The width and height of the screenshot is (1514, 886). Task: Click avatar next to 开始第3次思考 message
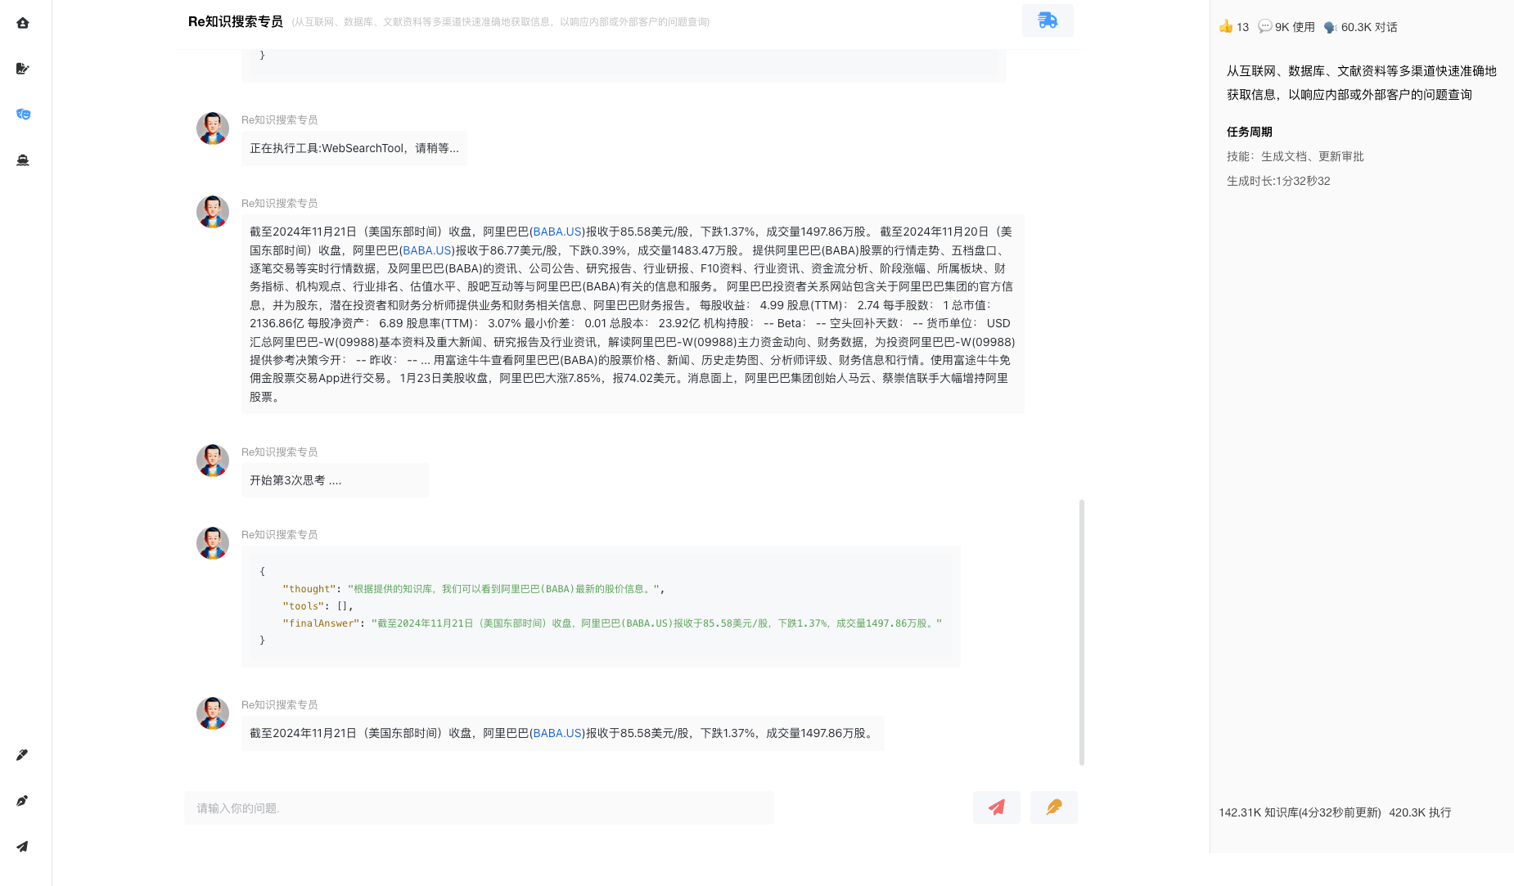213,461
